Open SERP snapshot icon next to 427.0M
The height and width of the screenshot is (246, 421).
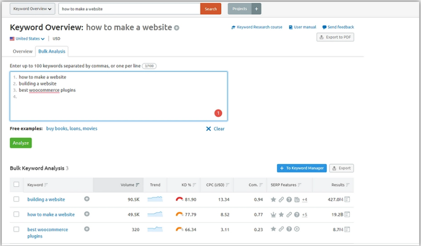point(347,199)
